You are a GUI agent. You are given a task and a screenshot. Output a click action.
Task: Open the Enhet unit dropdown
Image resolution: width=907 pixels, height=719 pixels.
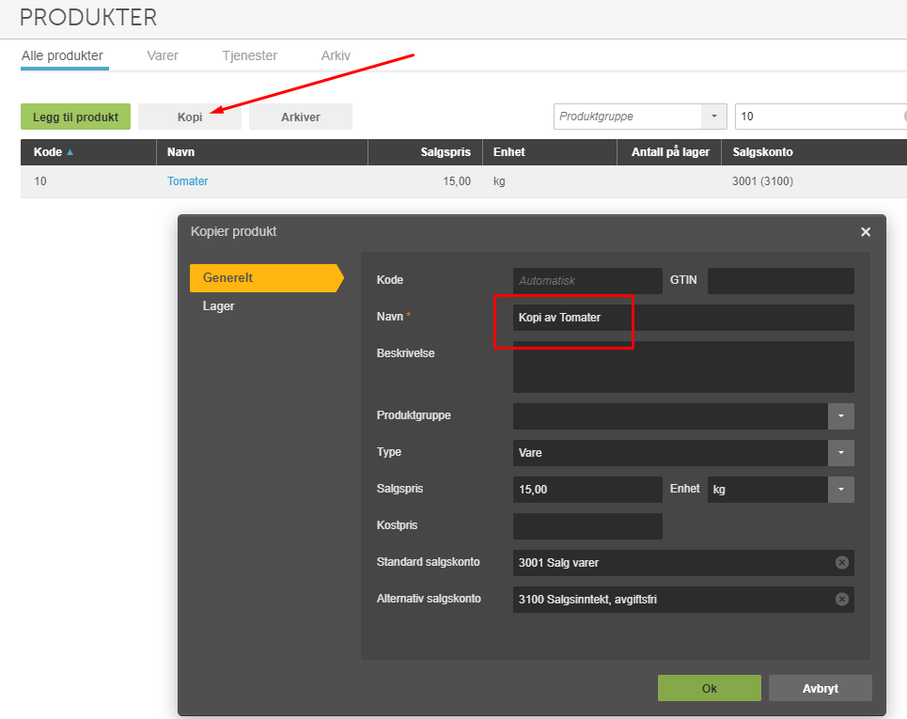(x=841, y=490)
